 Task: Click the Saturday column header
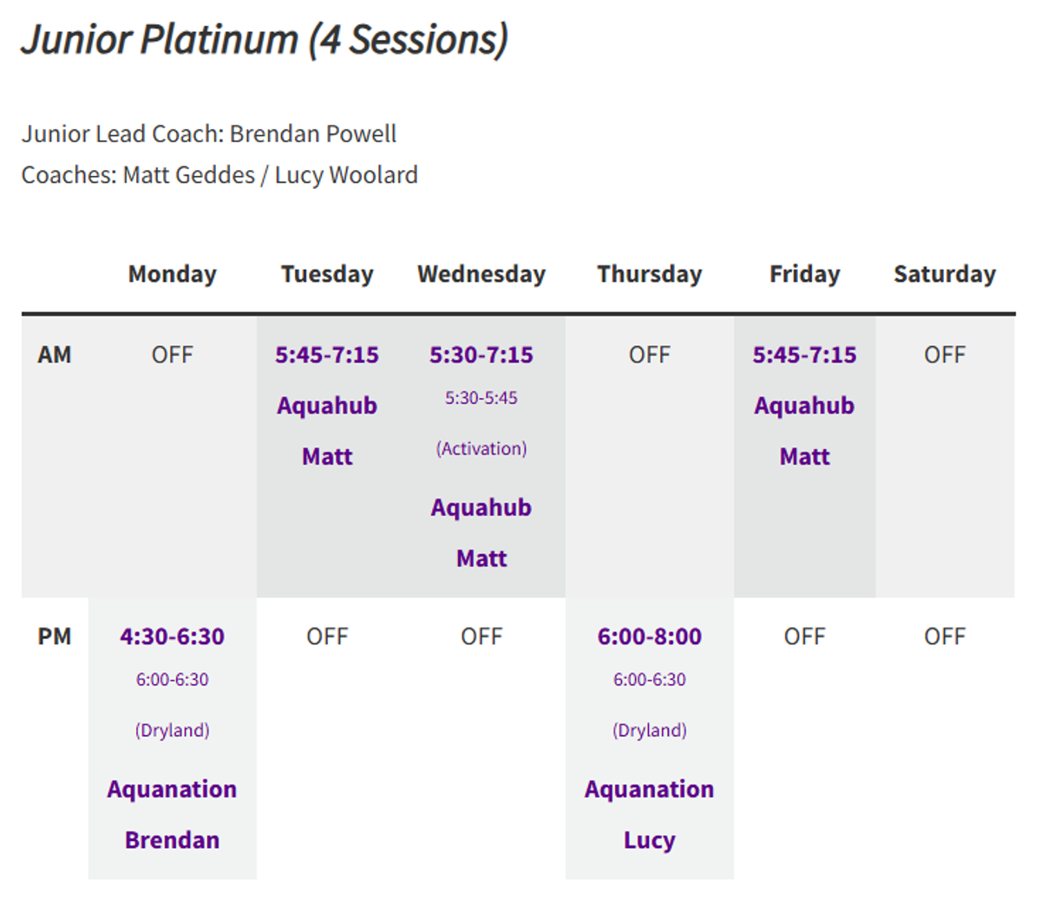pos(945,274)
